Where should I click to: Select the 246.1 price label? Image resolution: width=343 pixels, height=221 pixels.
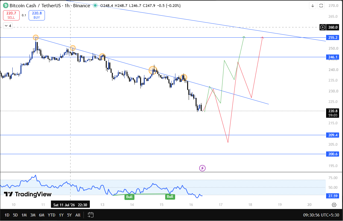tap(333, 57)
